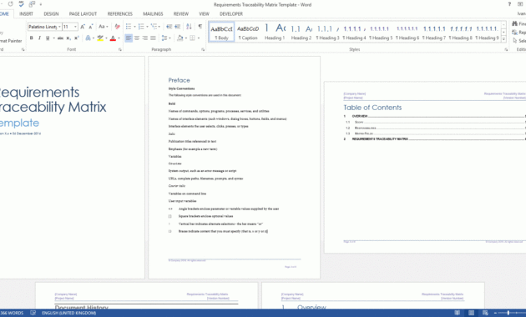Apply the Heading 3 style

(327, 33)
